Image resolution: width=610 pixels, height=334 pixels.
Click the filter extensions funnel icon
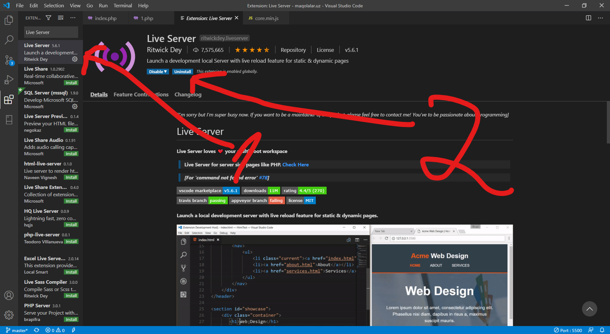tap(48, 18)
